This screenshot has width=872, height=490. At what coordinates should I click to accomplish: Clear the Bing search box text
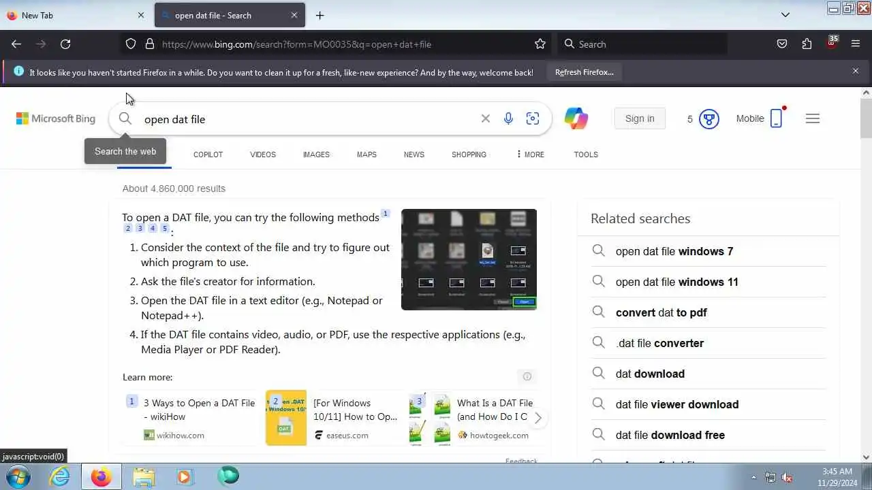(485, 118)
